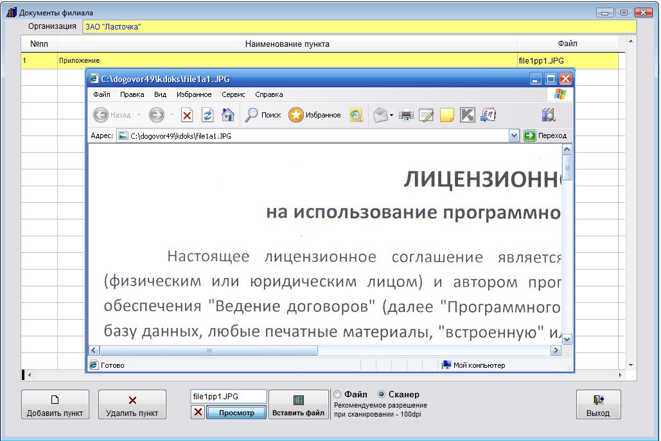The width and height of the screenshot is (661, 441).
Task: Go to the Home page icon
Action: (x=227, y=116)
